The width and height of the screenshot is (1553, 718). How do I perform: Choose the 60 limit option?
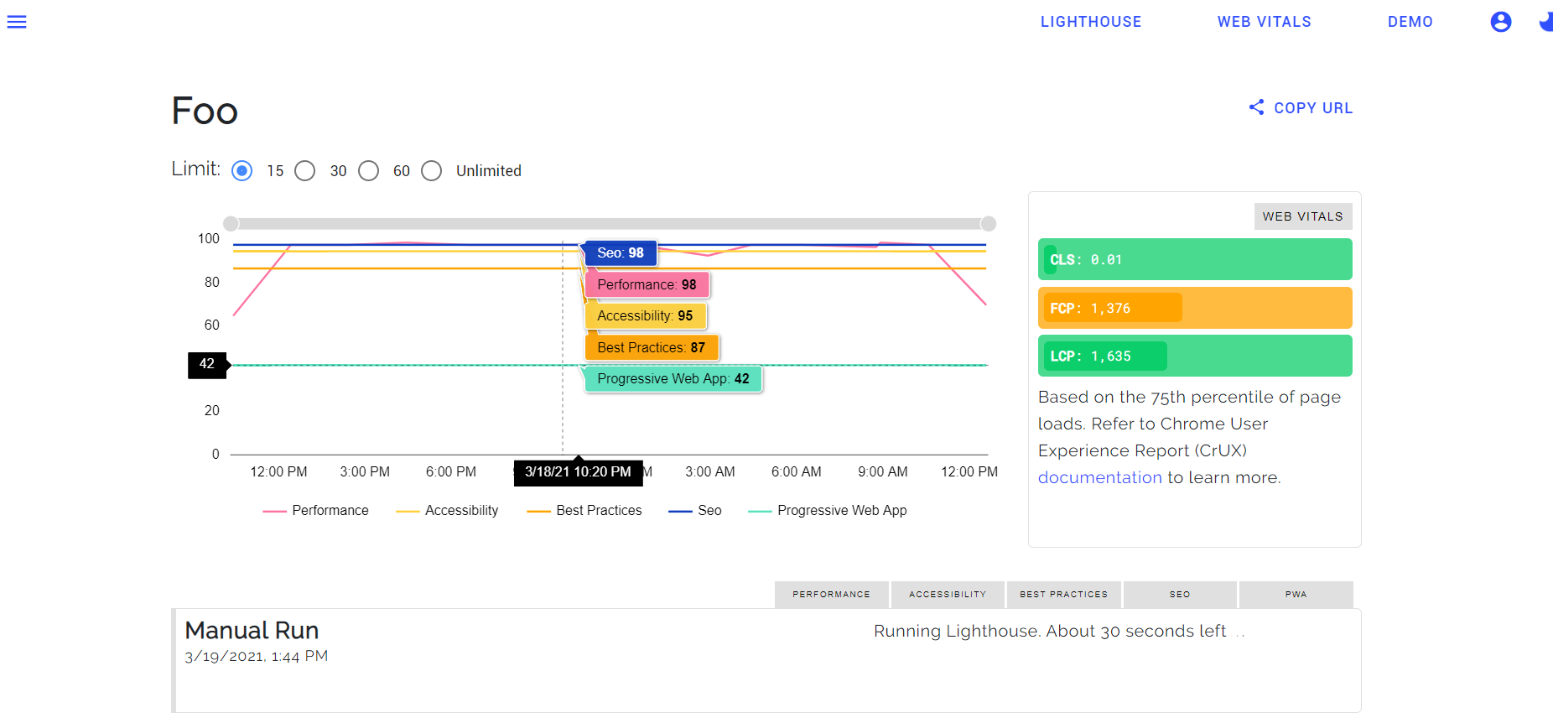tap(369, 171)
